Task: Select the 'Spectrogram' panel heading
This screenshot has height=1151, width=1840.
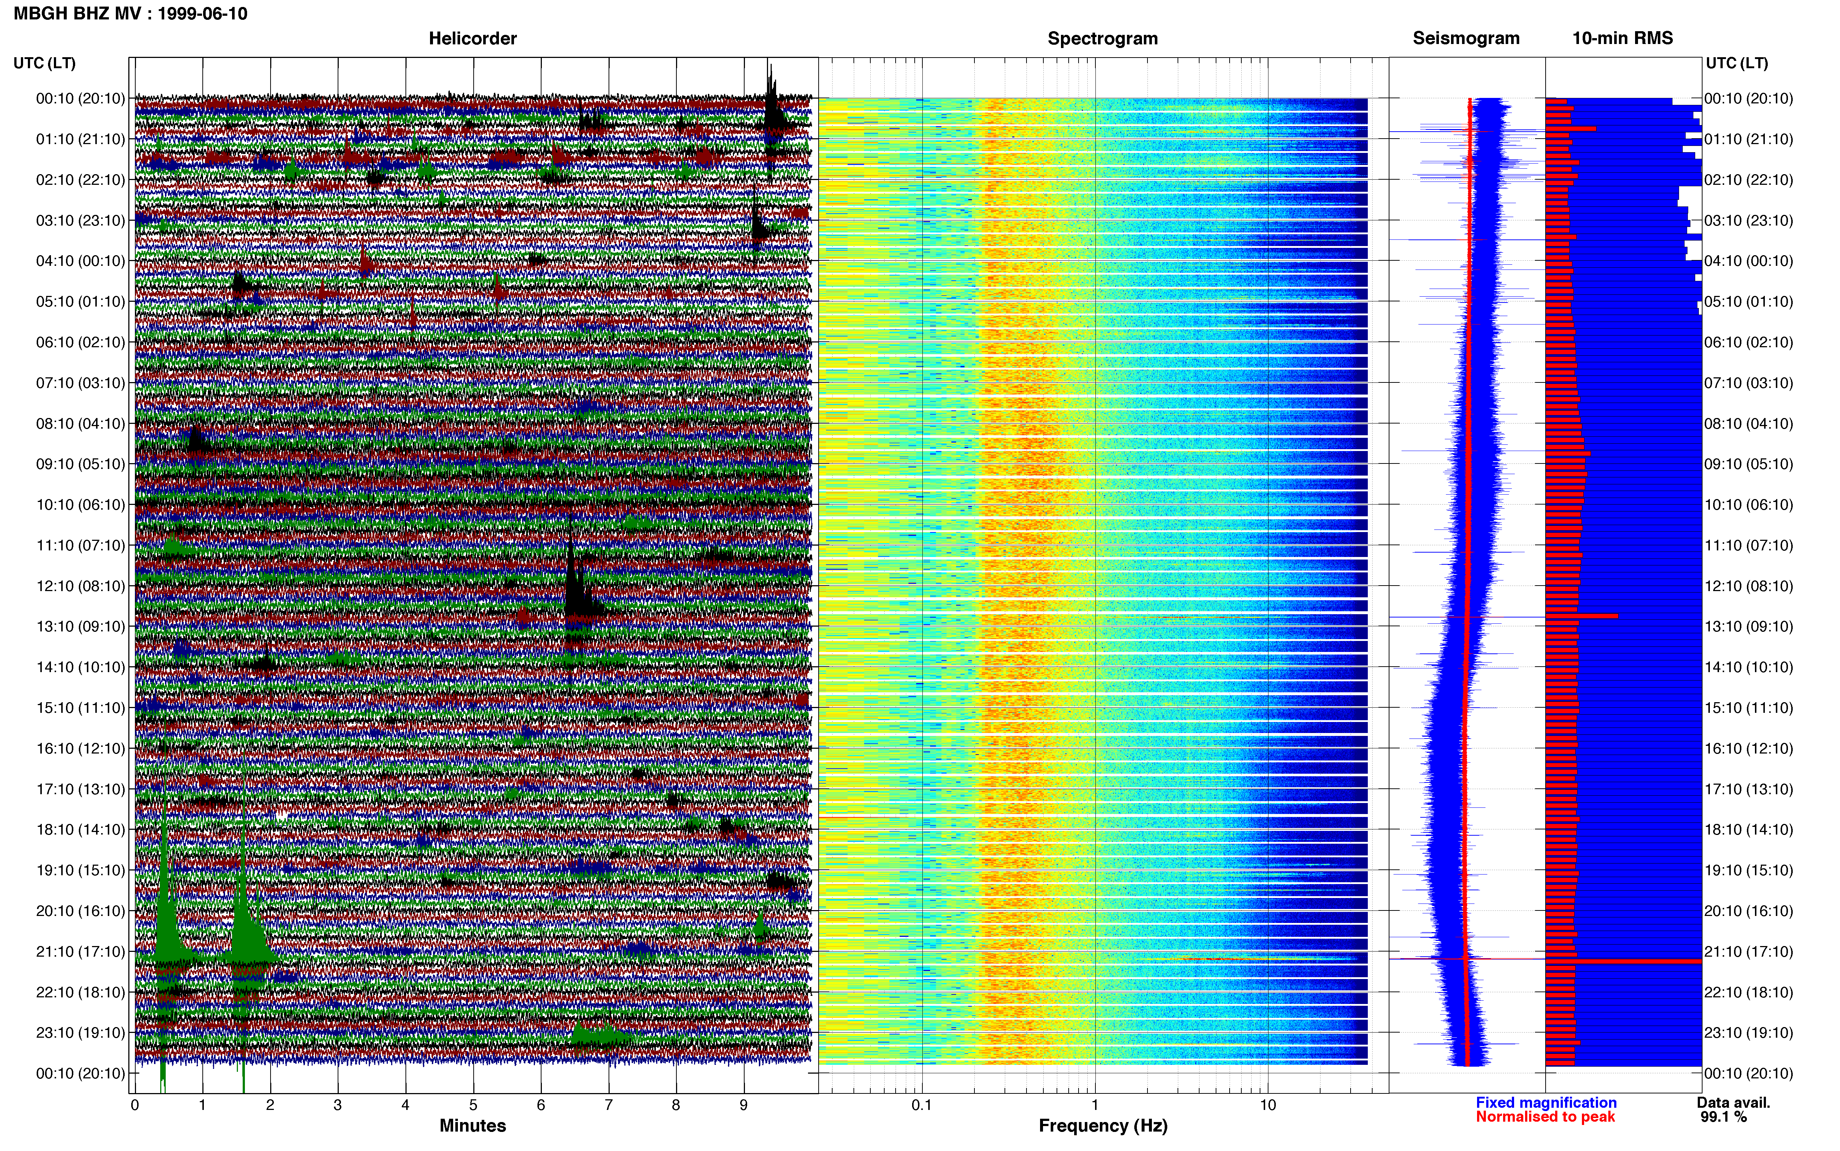Action: click(1103, 39)
